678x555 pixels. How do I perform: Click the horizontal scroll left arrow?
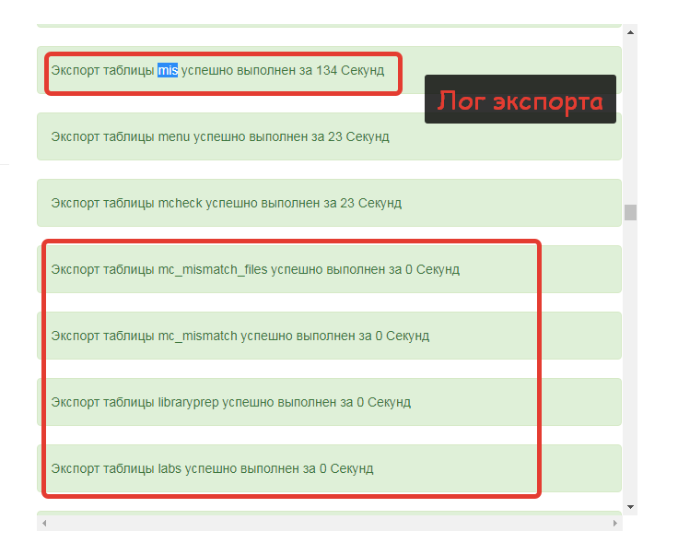coord(44,524)
